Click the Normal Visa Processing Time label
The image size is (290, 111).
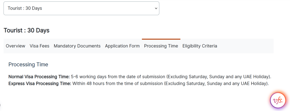(39, 77)
